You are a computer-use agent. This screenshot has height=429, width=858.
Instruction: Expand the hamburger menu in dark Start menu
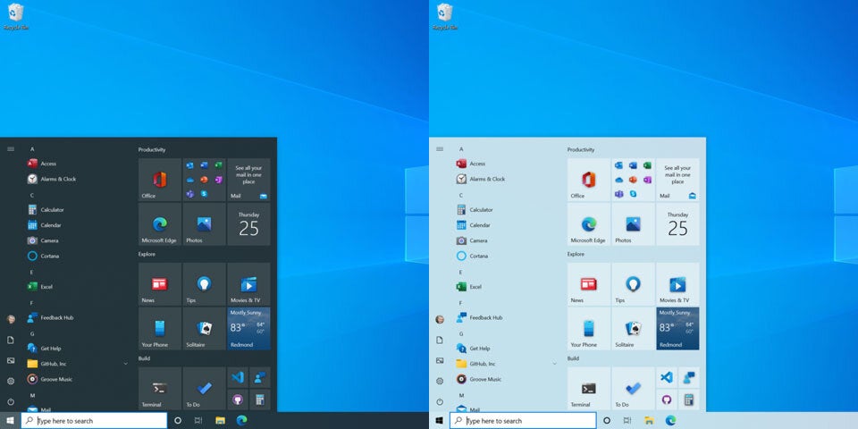pos(11,149)
